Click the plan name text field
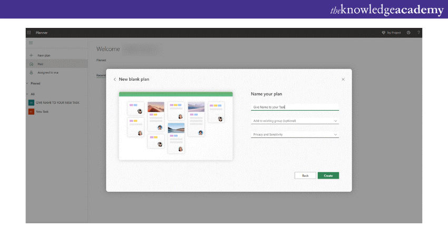 [x=295, y=107]
